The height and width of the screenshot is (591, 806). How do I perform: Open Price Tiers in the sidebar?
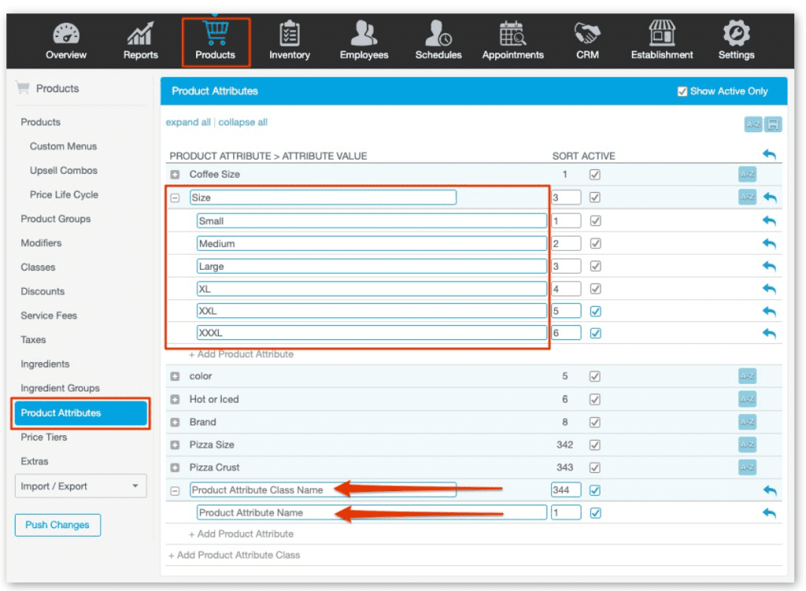(x=44, y=437)
